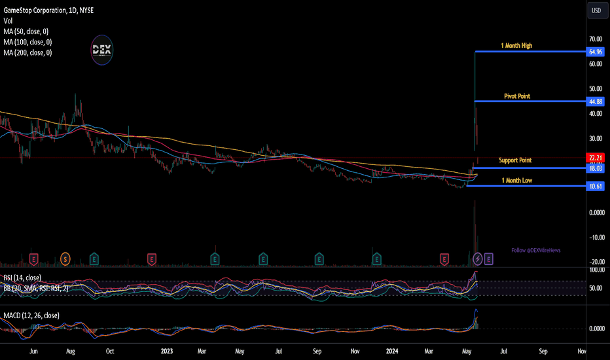Screen dimensions: 610x360
Task: Click the blue Pivot Point horizontal line
Action: pos(530,101)
